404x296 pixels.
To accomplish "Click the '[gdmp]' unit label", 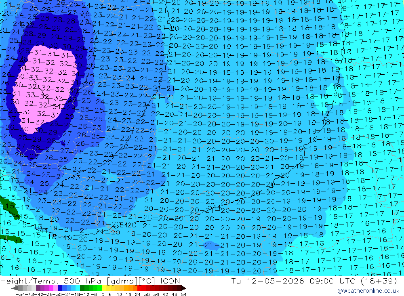I will 122,281.
